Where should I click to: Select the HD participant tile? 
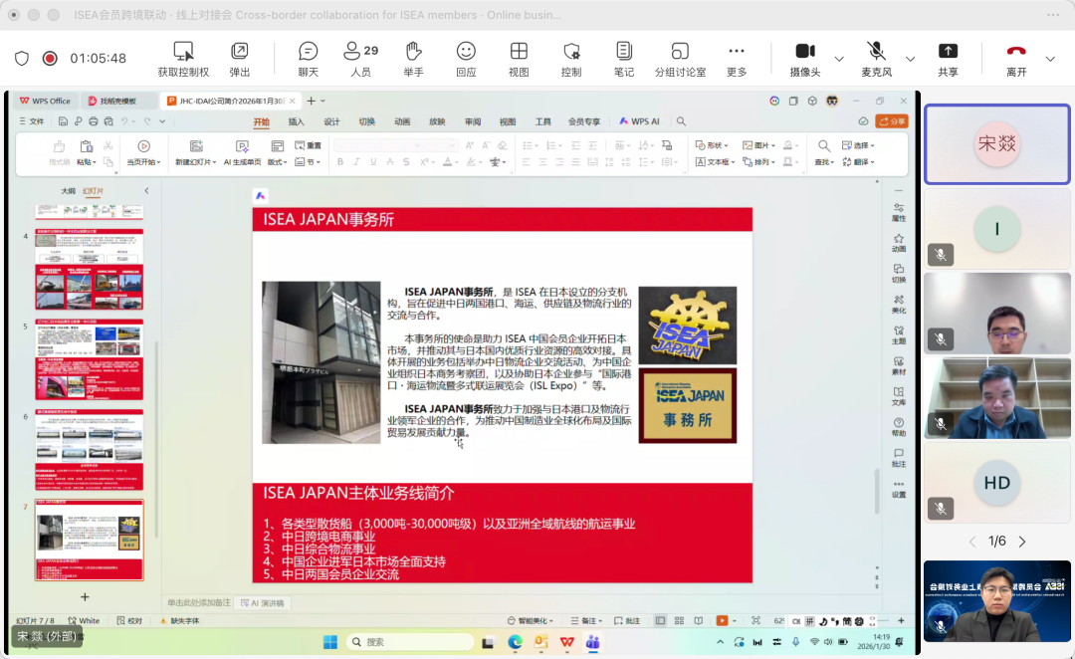point(996,483)
